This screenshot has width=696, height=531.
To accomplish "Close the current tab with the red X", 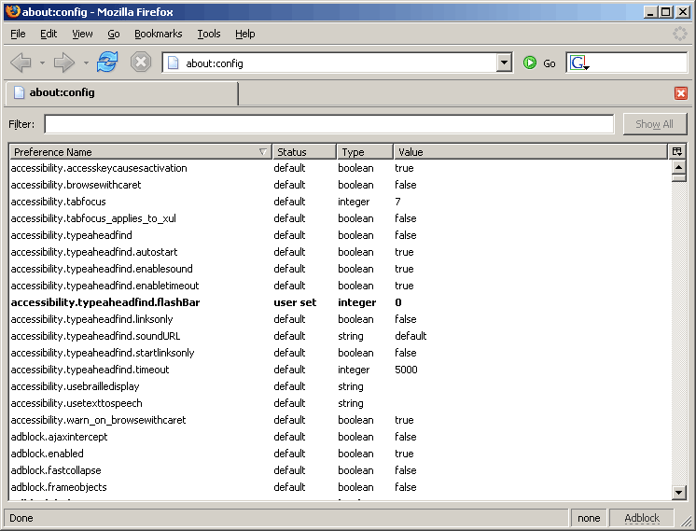I will pos(680,93).
